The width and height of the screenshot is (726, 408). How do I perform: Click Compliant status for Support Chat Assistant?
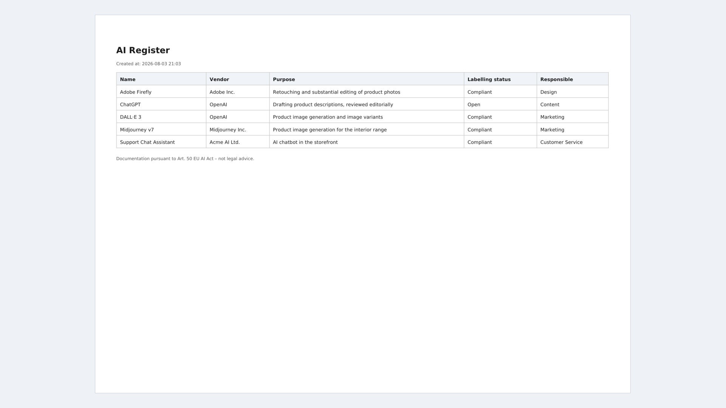[x=500, y=142]
